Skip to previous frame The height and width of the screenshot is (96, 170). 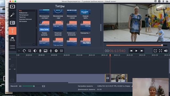pyautogui.click(x=131, y=51)
